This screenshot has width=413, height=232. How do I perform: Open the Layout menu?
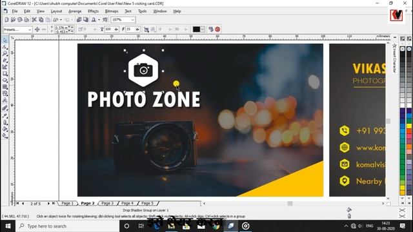(x=56, y=12)
